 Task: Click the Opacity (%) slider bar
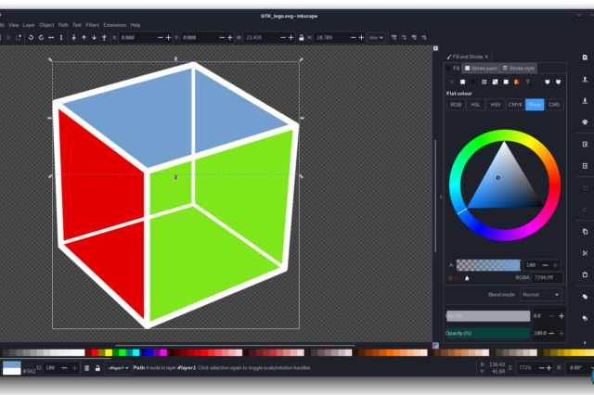(x=487, y=333)
